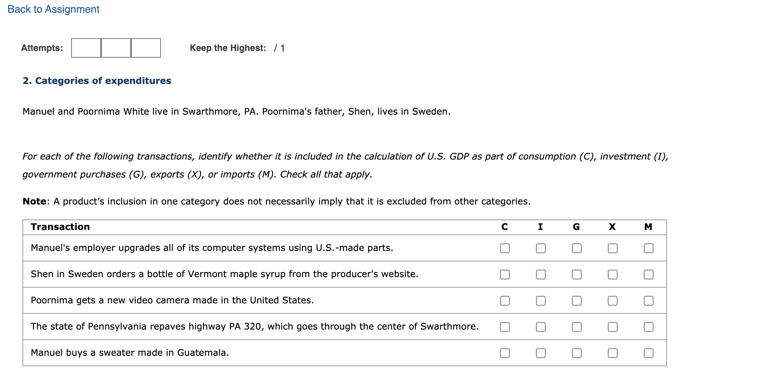Check the C box for Poornima's video camera
Viewport: 774px width, 382px height.
pos(505,300)
